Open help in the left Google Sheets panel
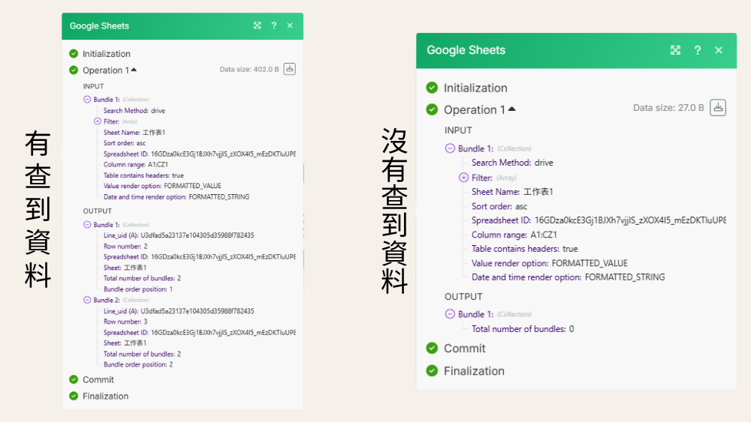 click(273, 25)
